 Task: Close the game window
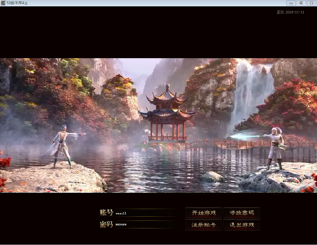[311, 3]
